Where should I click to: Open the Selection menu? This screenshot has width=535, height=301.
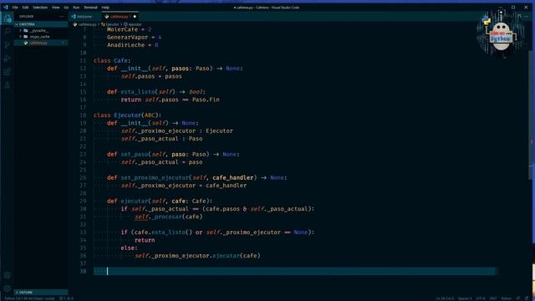[x=40, y=8]
